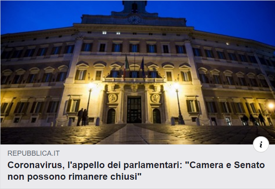Open the REPUBBLICA.IT source link
Viewport: 275px width, 189px height.
coord(33,153)
